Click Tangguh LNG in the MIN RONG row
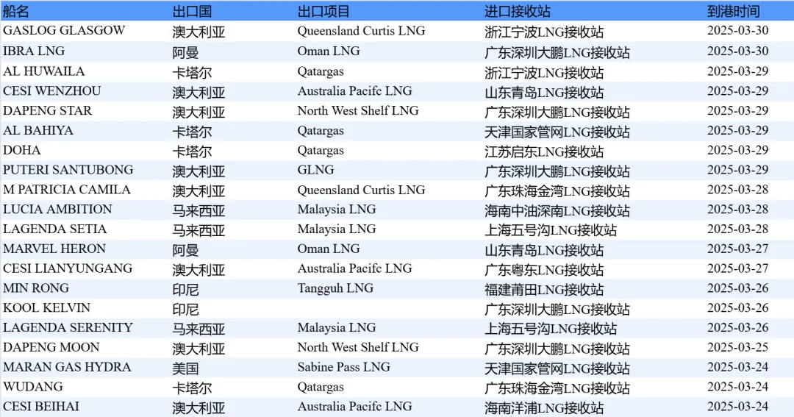 [x=335, y=289]
